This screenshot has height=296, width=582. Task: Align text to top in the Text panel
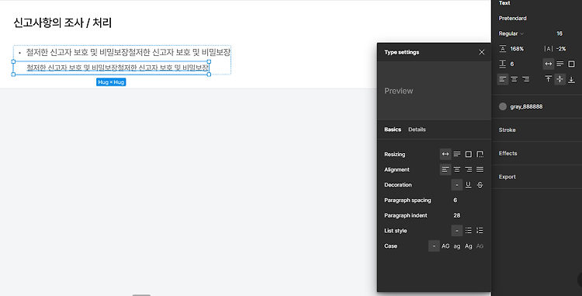click(548, 79)
